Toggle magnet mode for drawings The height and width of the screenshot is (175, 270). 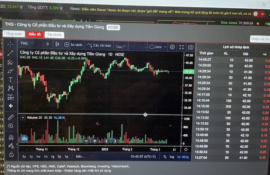11,137
